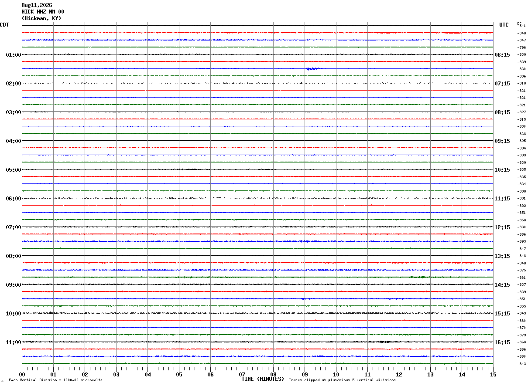Select the 11:00 CDT time label

[13, 342]
